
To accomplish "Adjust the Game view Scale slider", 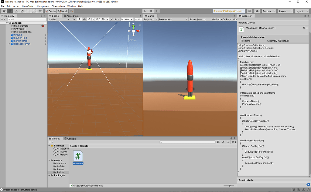I will pos(198,19).
